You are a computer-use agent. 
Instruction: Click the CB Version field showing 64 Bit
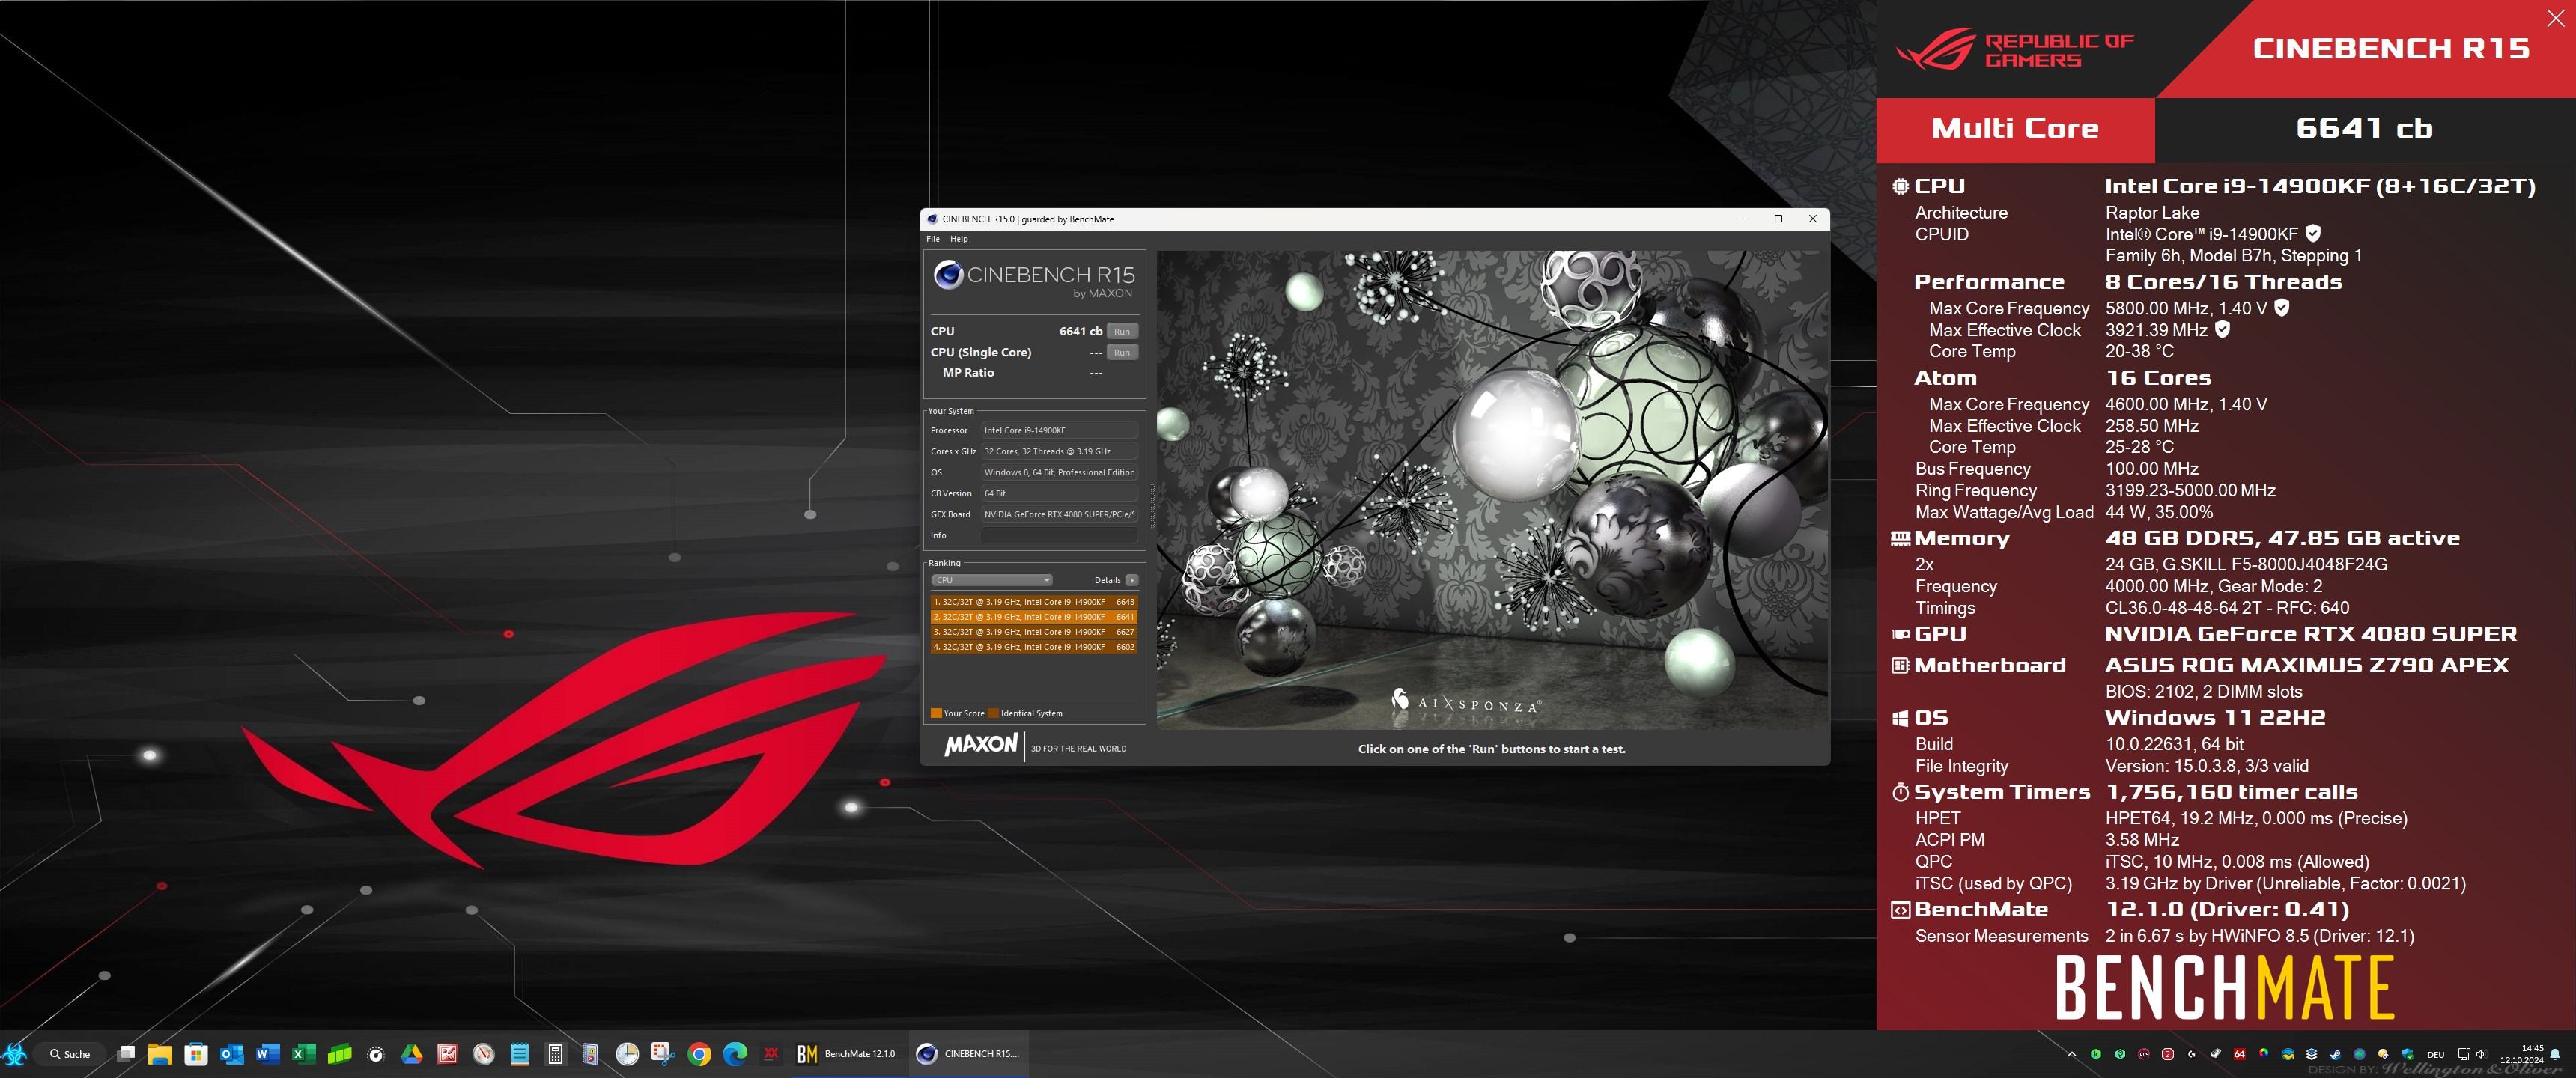(1059, 493)
